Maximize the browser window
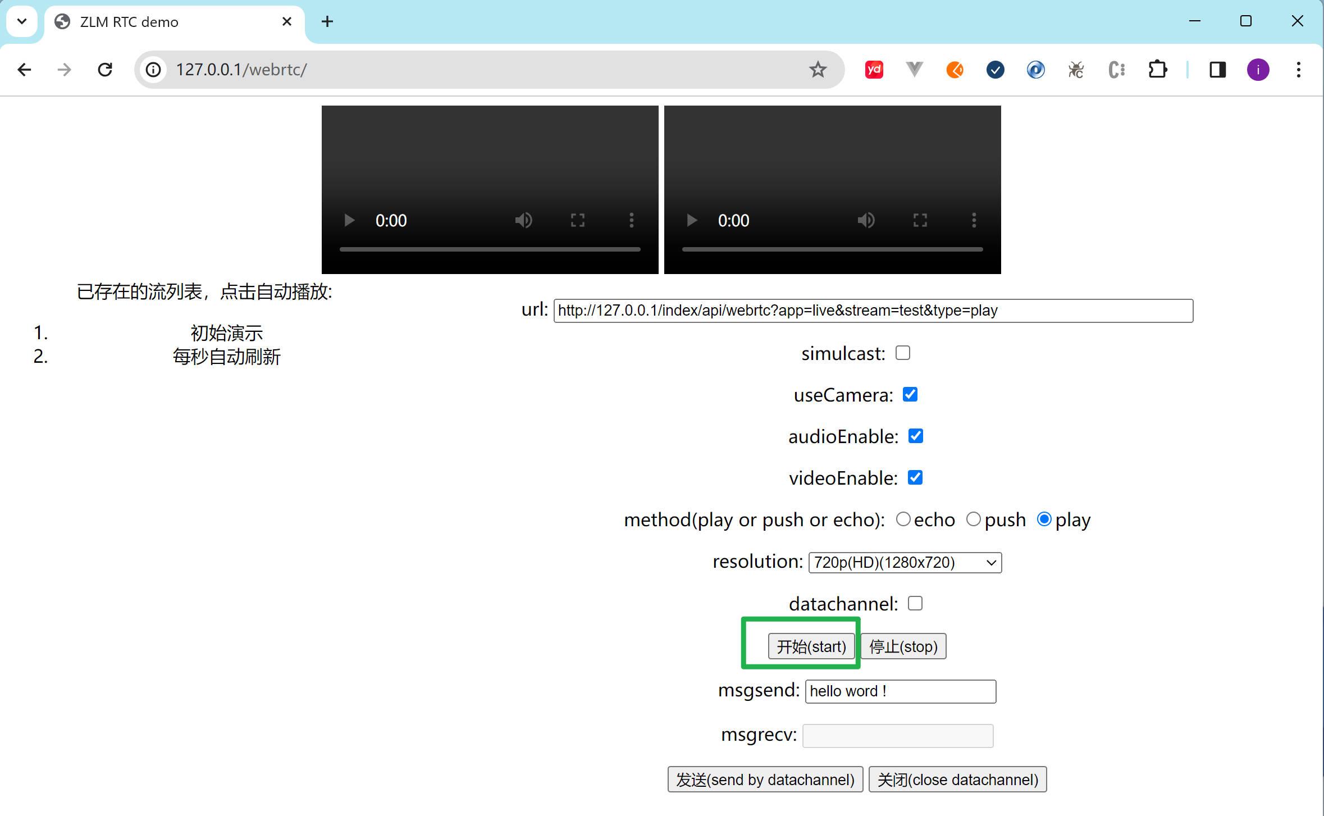Image resolution: width=1324 pixels, height=816 pixels. click(x=1245, y=21)
